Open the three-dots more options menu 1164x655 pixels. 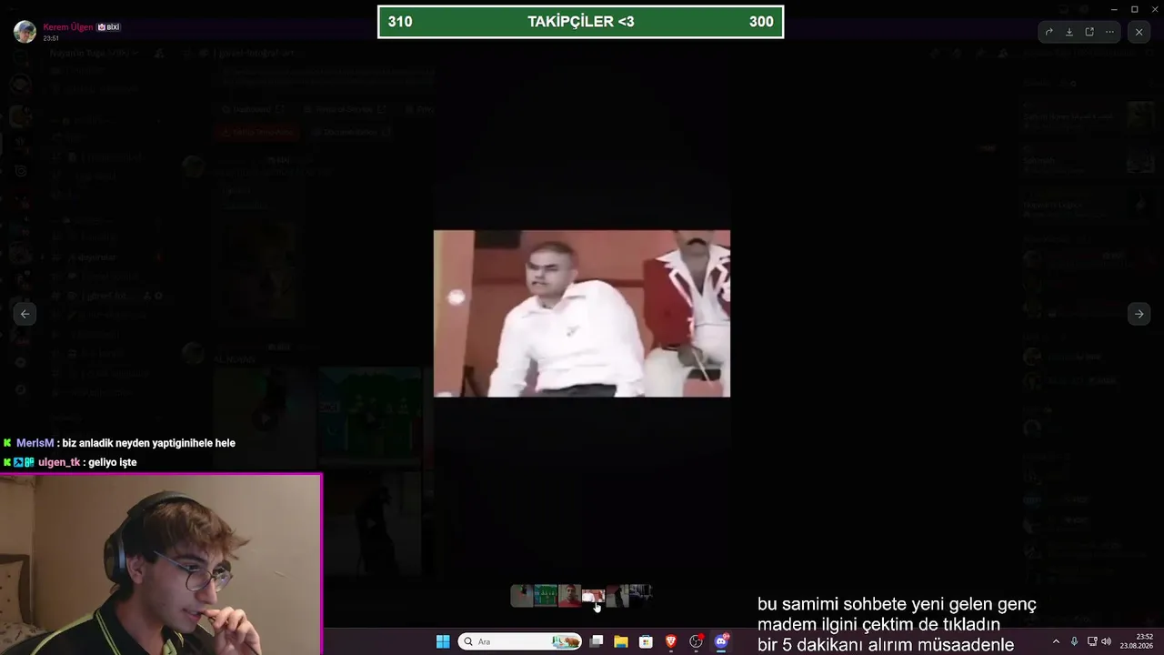click(1109, 32)
